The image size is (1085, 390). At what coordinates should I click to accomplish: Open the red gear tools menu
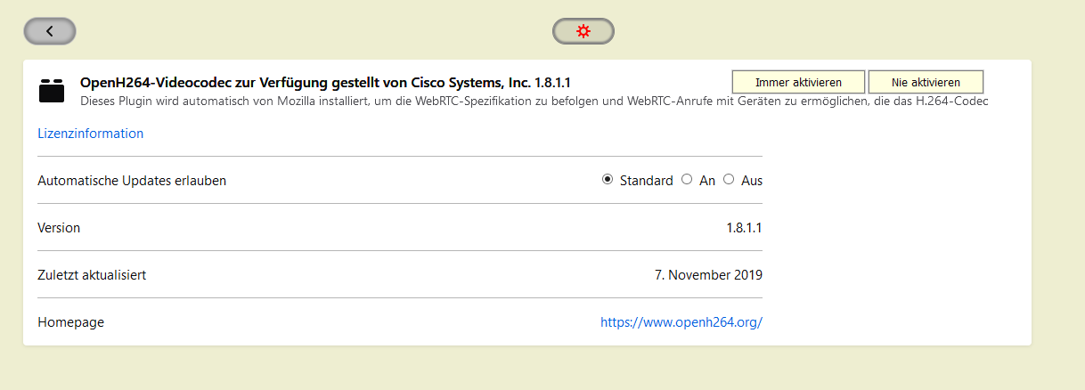point(583,31)
